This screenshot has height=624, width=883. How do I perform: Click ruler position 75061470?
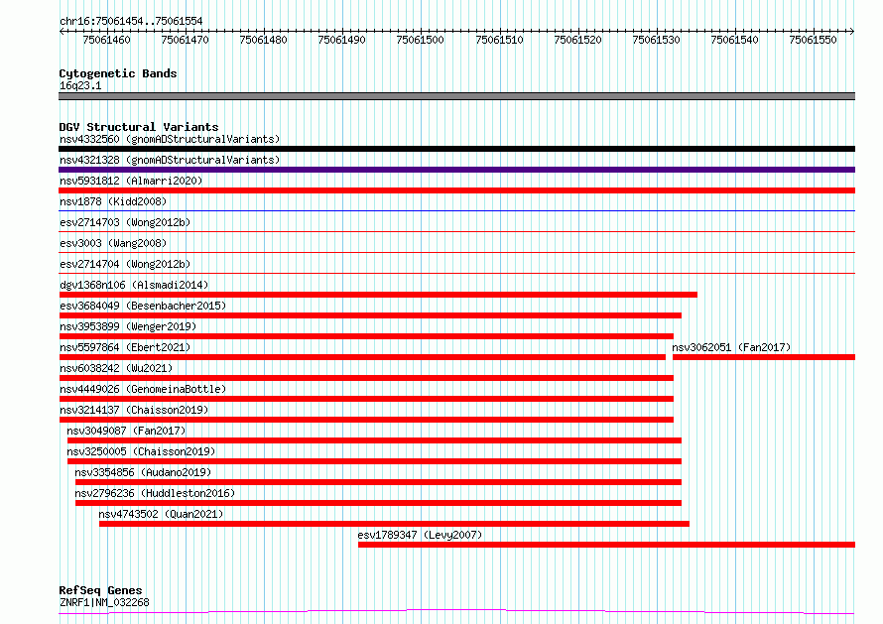click(185, 40)
